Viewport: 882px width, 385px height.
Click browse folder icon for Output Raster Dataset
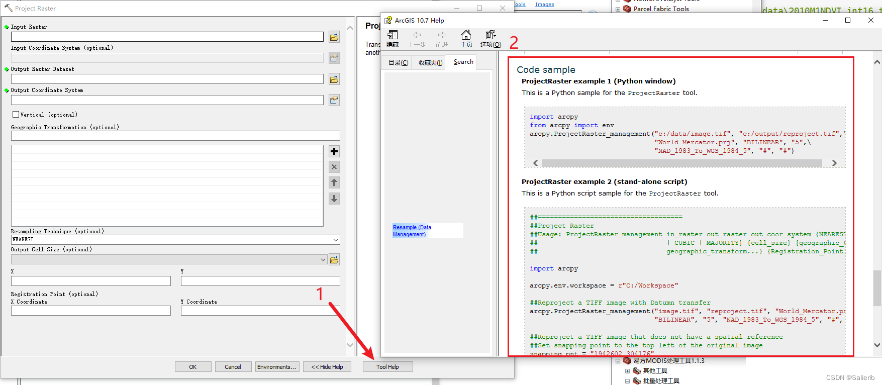tap(334, 79)
